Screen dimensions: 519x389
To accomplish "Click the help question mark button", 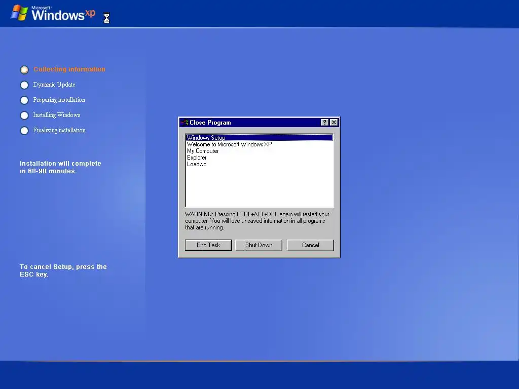I will [x=325, y=123].
